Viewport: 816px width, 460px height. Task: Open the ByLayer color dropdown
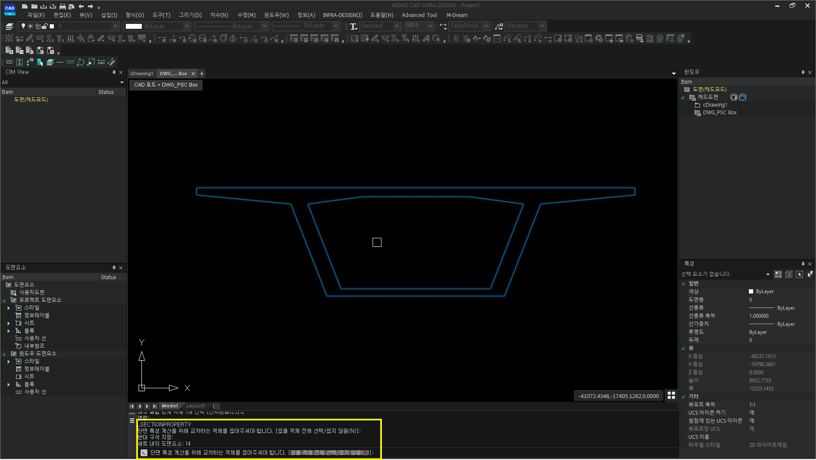(x=186, y=26)
